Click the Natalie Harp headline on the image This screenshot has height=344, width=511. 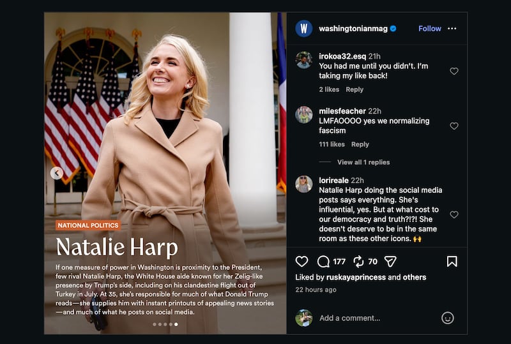point(117,247)
